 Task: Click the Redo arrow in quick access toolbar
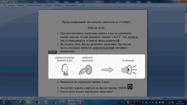pyautogui.click(x=15, y=2)
